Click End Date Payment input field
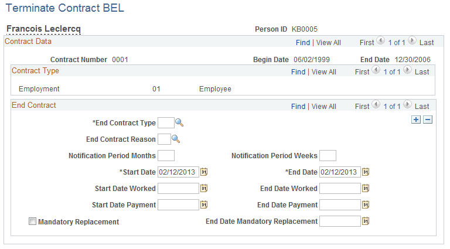450x249 pixels. click(x=340, y=204)
